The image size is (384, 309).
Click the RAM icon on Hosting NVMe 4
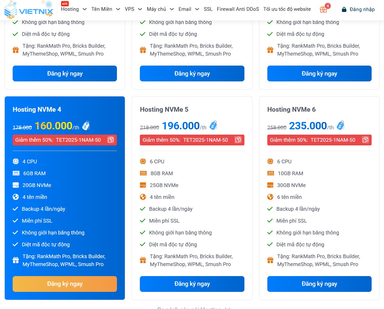(16, 173)
